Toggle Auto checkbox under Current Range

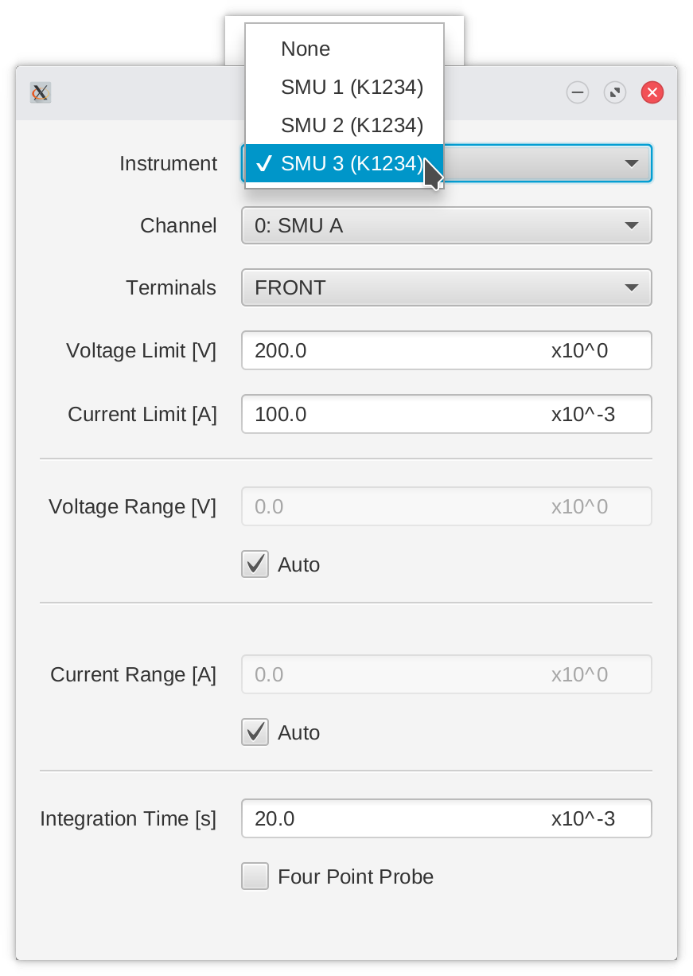[255, 732]
